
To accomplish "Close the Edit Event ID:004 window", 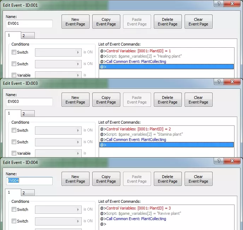I will tap(232, 161).
